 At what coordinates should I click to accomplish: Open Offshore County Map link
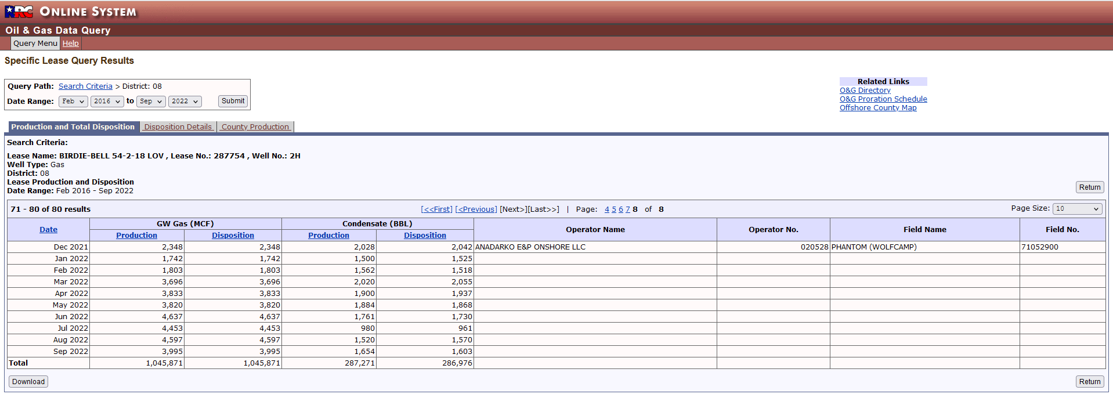(x=878, y=108)
